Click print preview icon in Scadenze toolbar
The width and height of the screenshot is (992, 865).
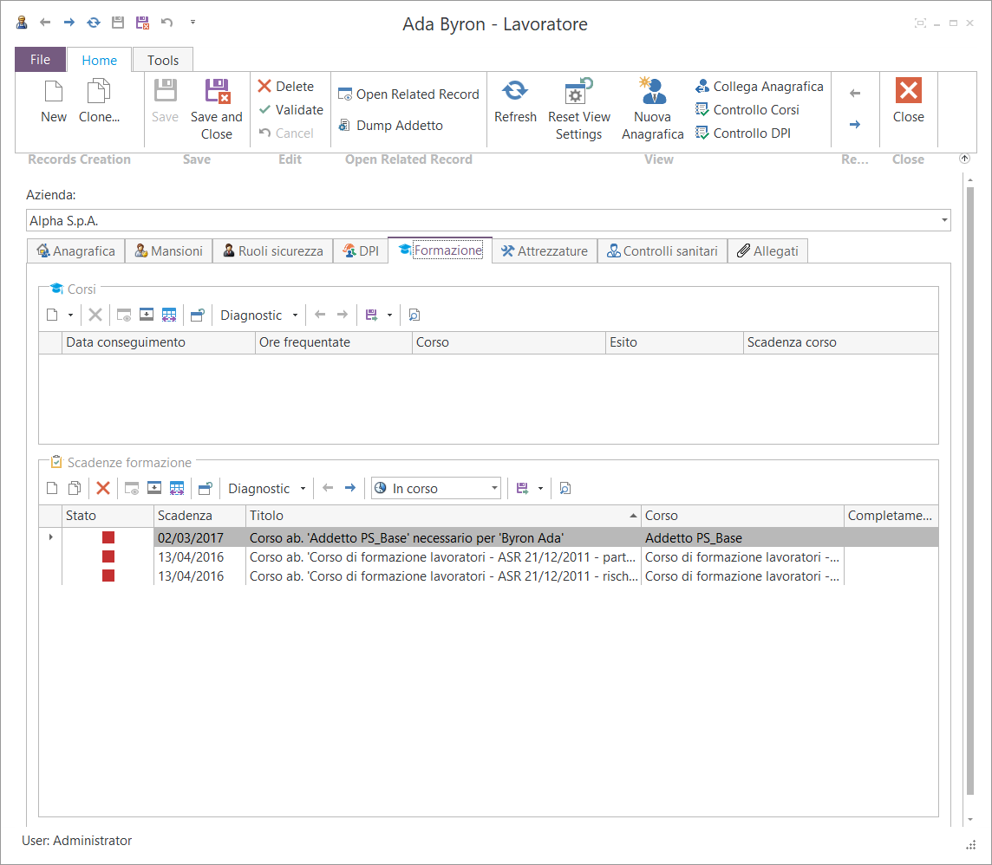coord(565,488)
